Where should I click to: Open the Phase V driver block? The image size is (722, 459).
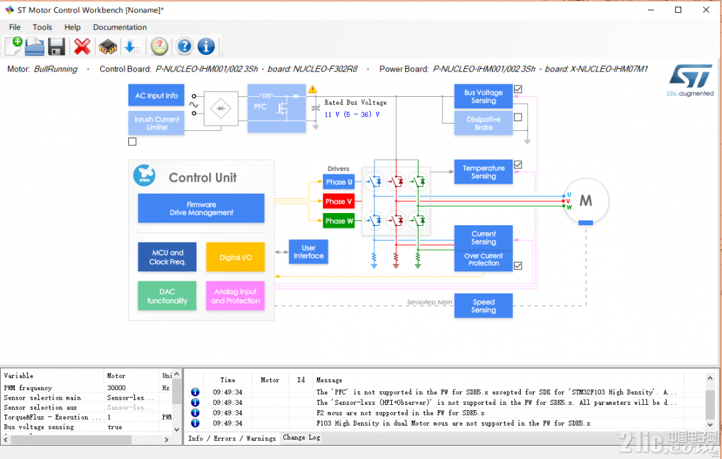[339, 201]
